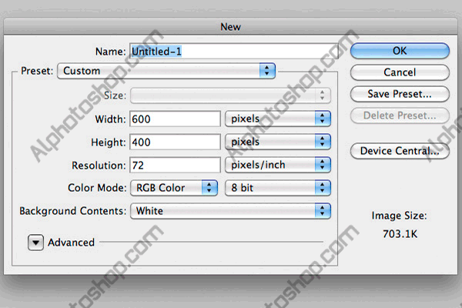Click the Resolution field showing 72

pos(175,165)
